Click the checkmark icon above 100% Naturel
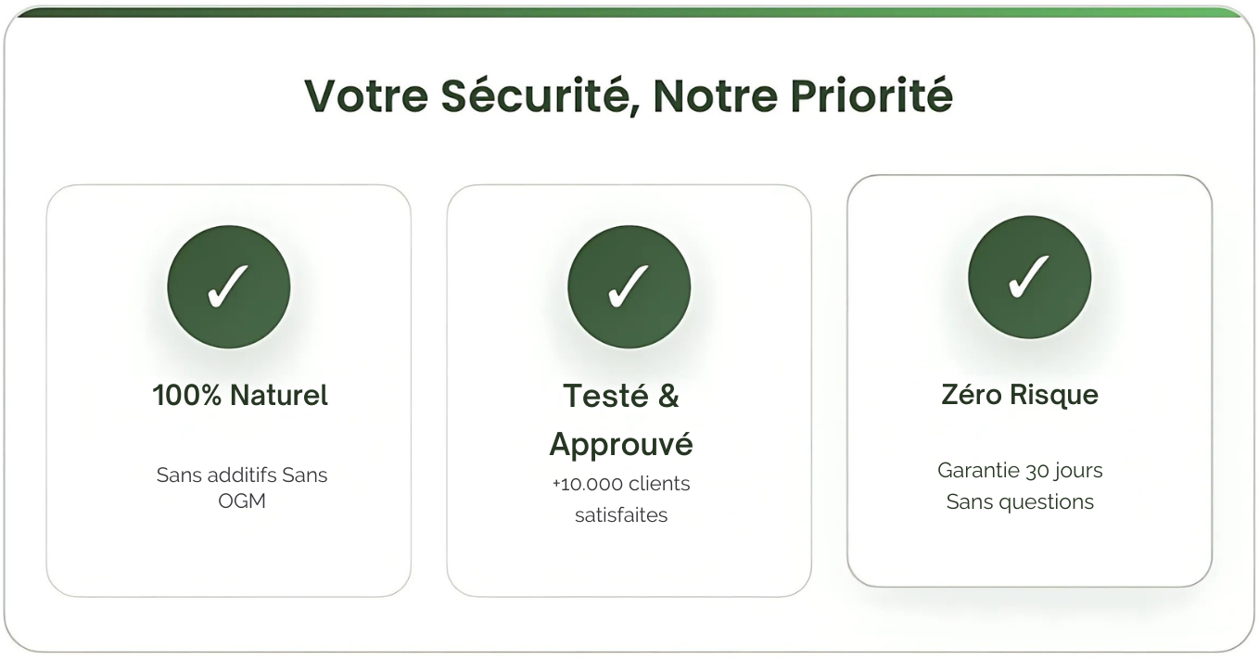The height and width of the screenshot is (659, 1259). click(x=229, y=287)
